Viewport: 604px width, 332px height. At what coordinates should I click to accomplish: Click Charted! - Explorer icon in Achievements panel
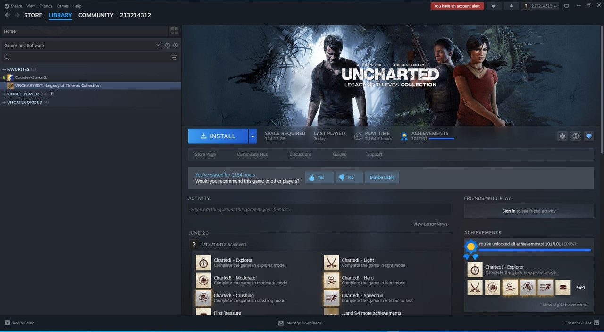(475, 270)
